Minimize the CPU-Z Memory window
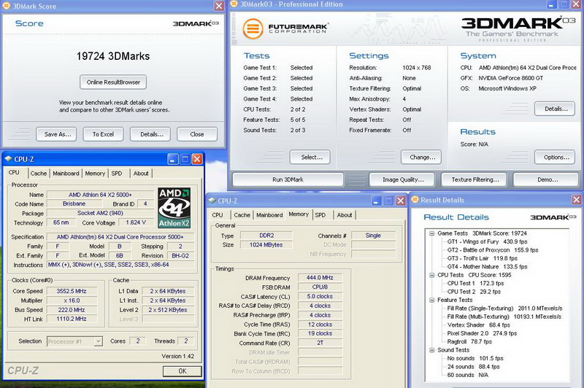The image size is (584, 388). point(376,201)
